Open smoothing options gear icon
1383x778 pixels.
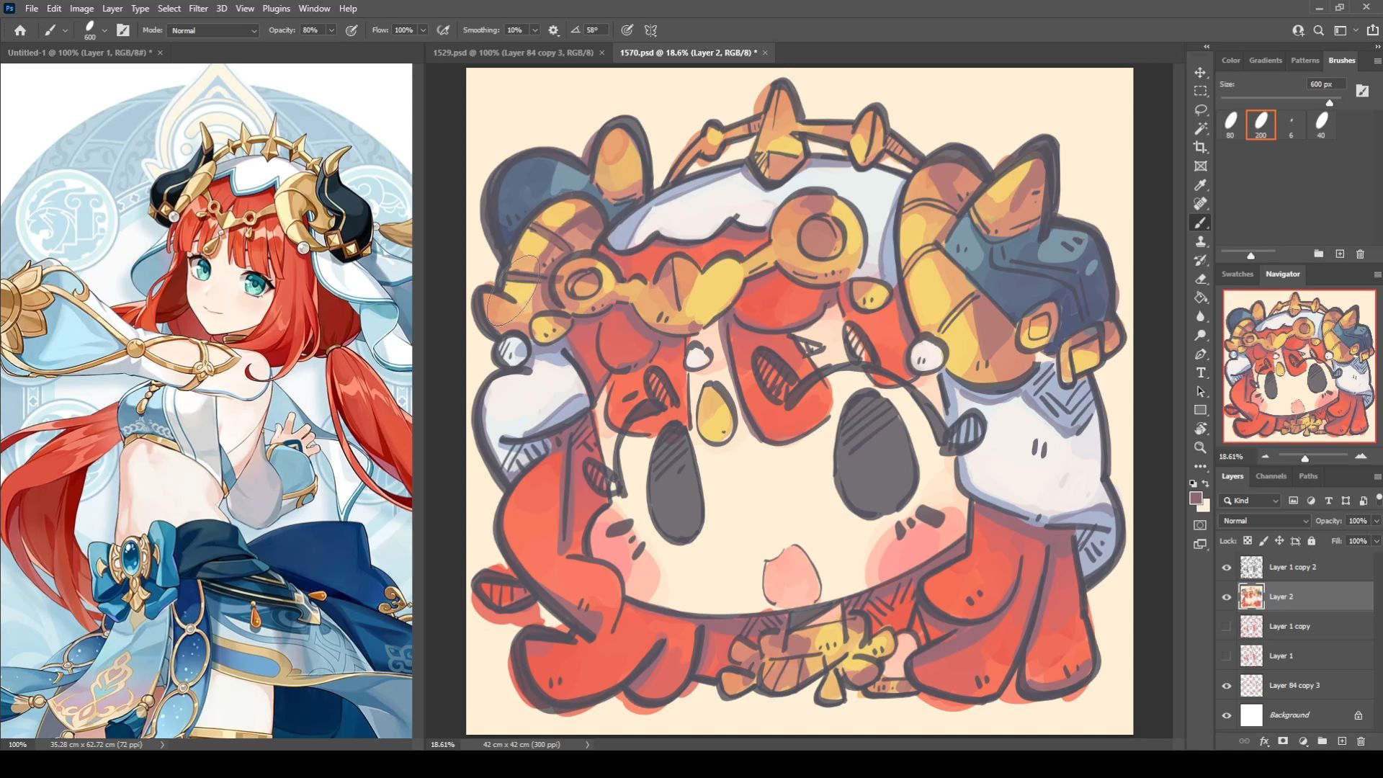click(x=553, y=30)
